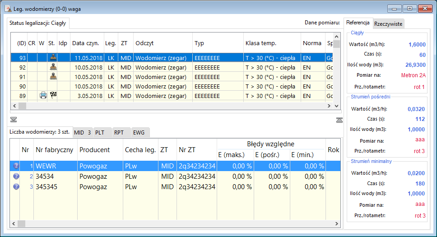Toggle the right splitter arrow above the lower table

(339, 120)
